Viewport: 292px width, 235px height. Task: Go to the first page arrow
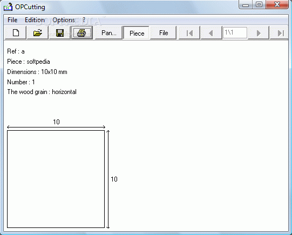coord(189,33)
